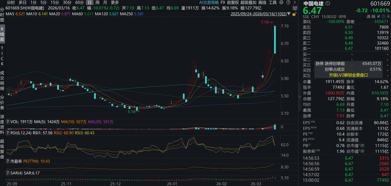Expand the 更多 periods dropdown
Image resolution: width=391 pixels, height=186 pixels.
point(115,3)
